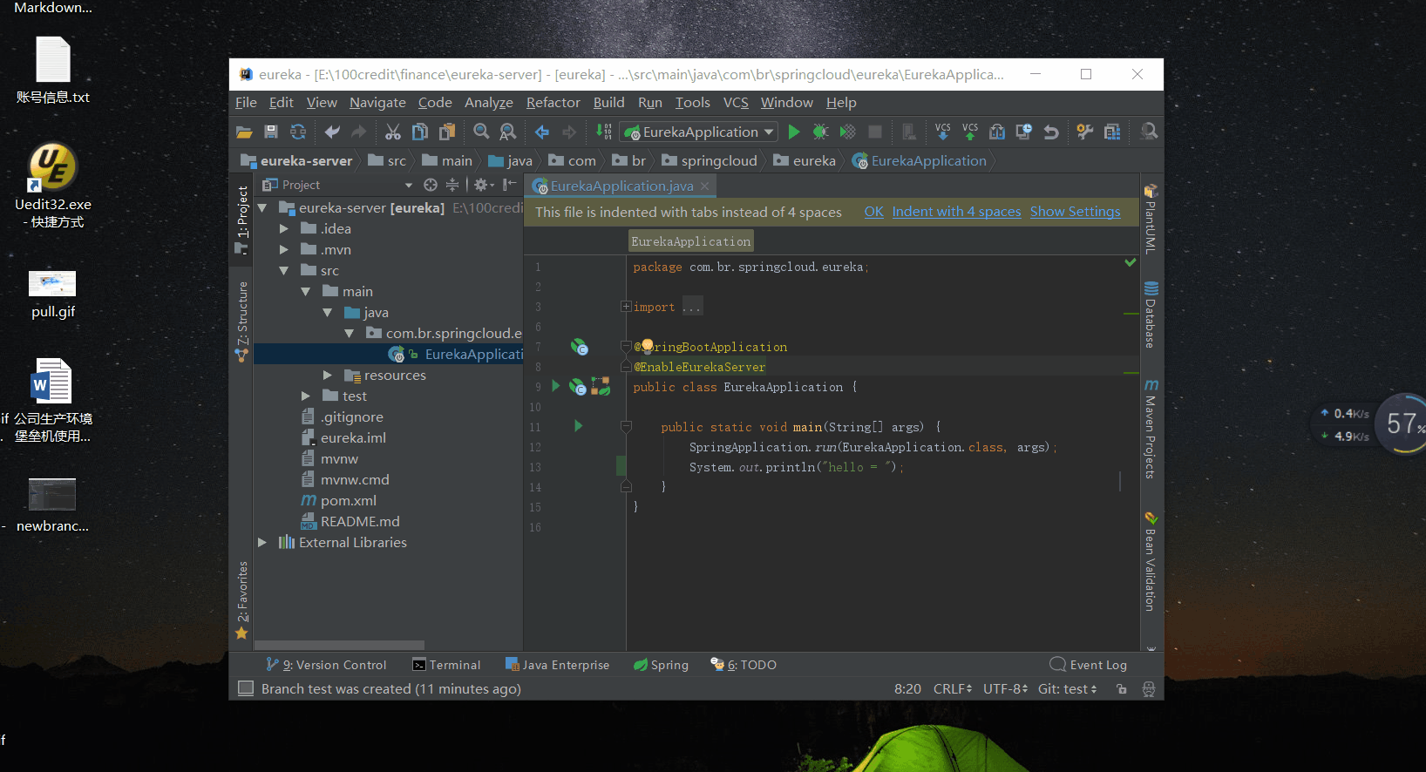Open the Terminal tool window
The height and width of the screenshot is (772, 1426).
(446, 665)
